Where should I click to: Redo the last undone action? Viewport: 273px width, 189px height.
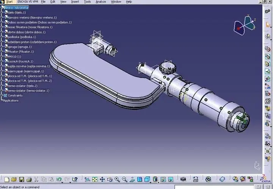pos(67,179)
